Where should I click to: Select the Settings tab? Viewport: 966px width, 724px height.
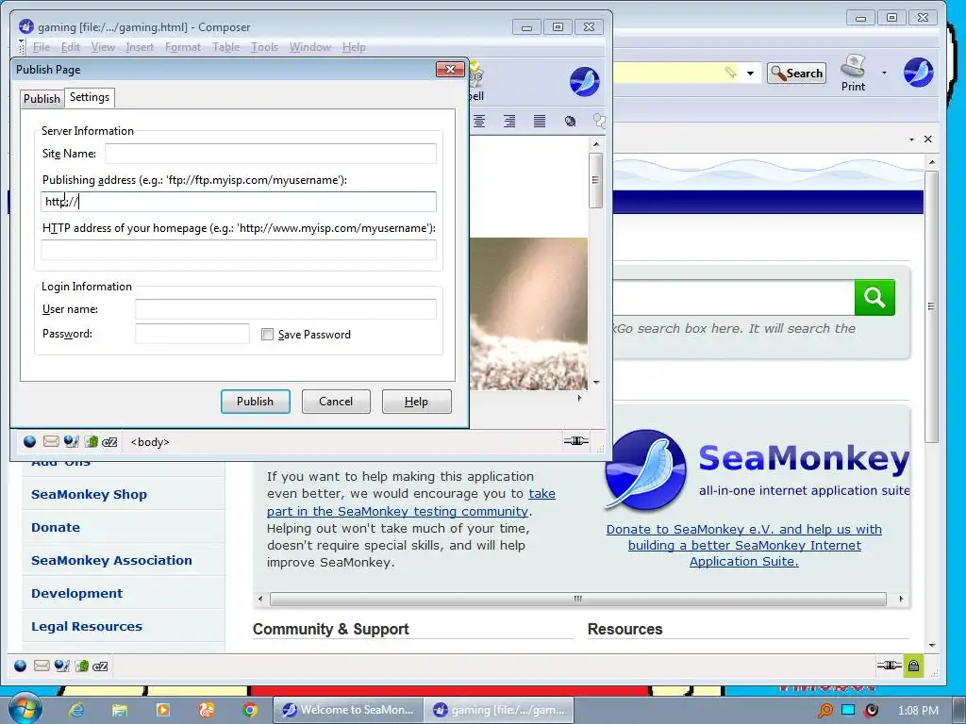click(x=90, y=97)
